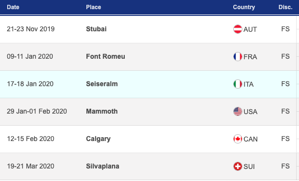Select the 17-18 Jan 2020 date cell
This screenshot has width=299, height=181.
(30, 84)
